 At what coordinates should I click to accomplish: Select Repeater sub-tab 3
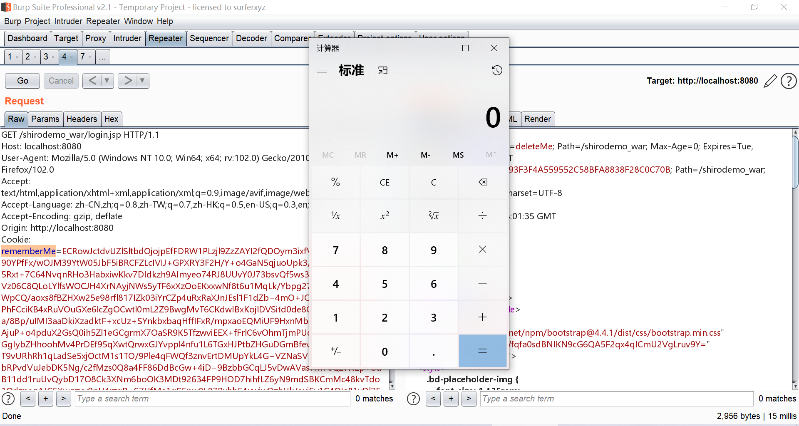point(50,57)
